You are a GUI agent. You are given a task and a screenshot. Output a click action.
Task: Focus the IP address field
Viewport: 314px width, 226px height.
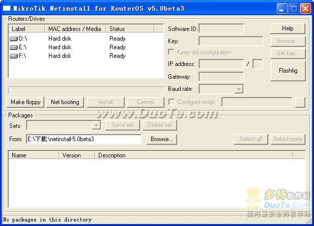[221, 64]
